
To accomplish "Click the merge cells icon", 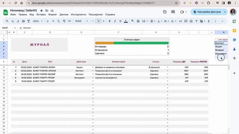I will click(x=144, y=21).
